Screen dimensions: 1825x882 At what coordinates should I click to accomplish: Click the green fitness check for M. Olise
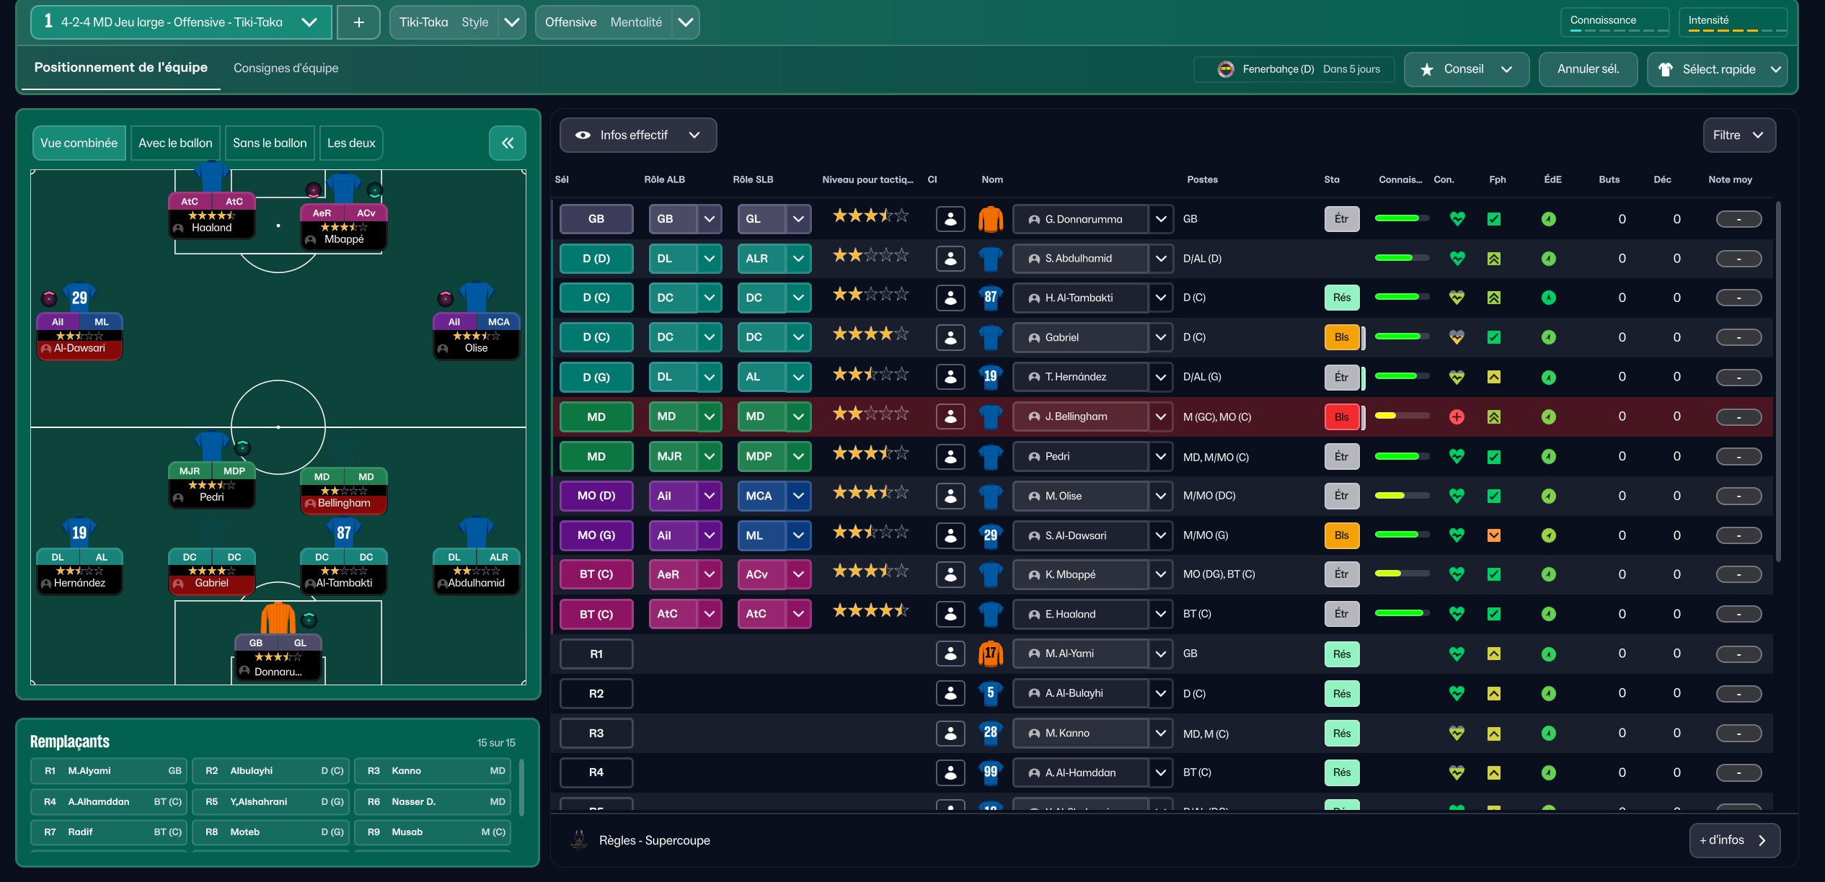point(1494,496)
